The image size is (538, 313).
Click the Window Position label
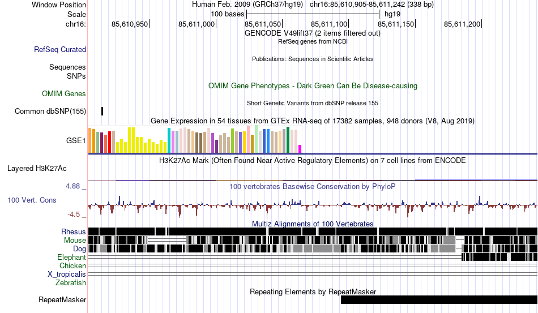59,5
